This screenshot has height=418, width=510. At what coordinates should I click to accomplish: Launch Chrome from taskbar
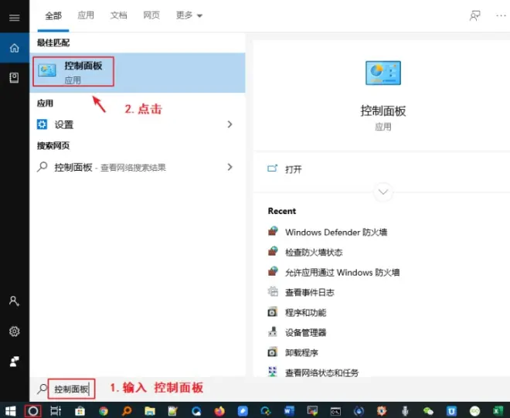tap(104, 411)
